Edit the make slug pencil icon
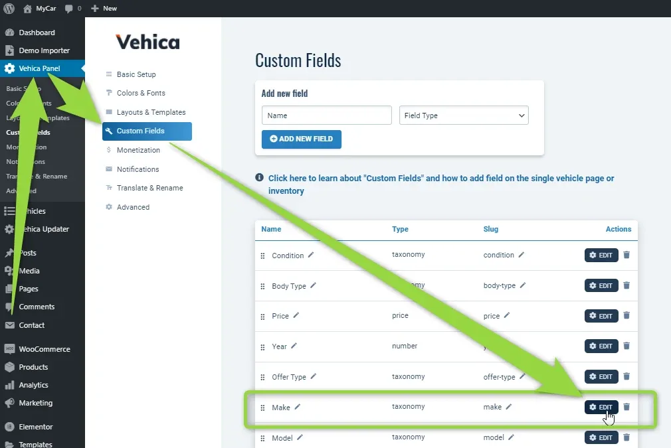The height and width of the screenshot is (448, 671). [509, 407]
